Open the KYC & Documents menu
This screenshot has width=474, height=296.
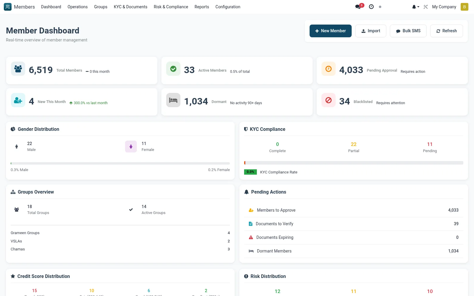pyautogui.click(x=130, y=7)
